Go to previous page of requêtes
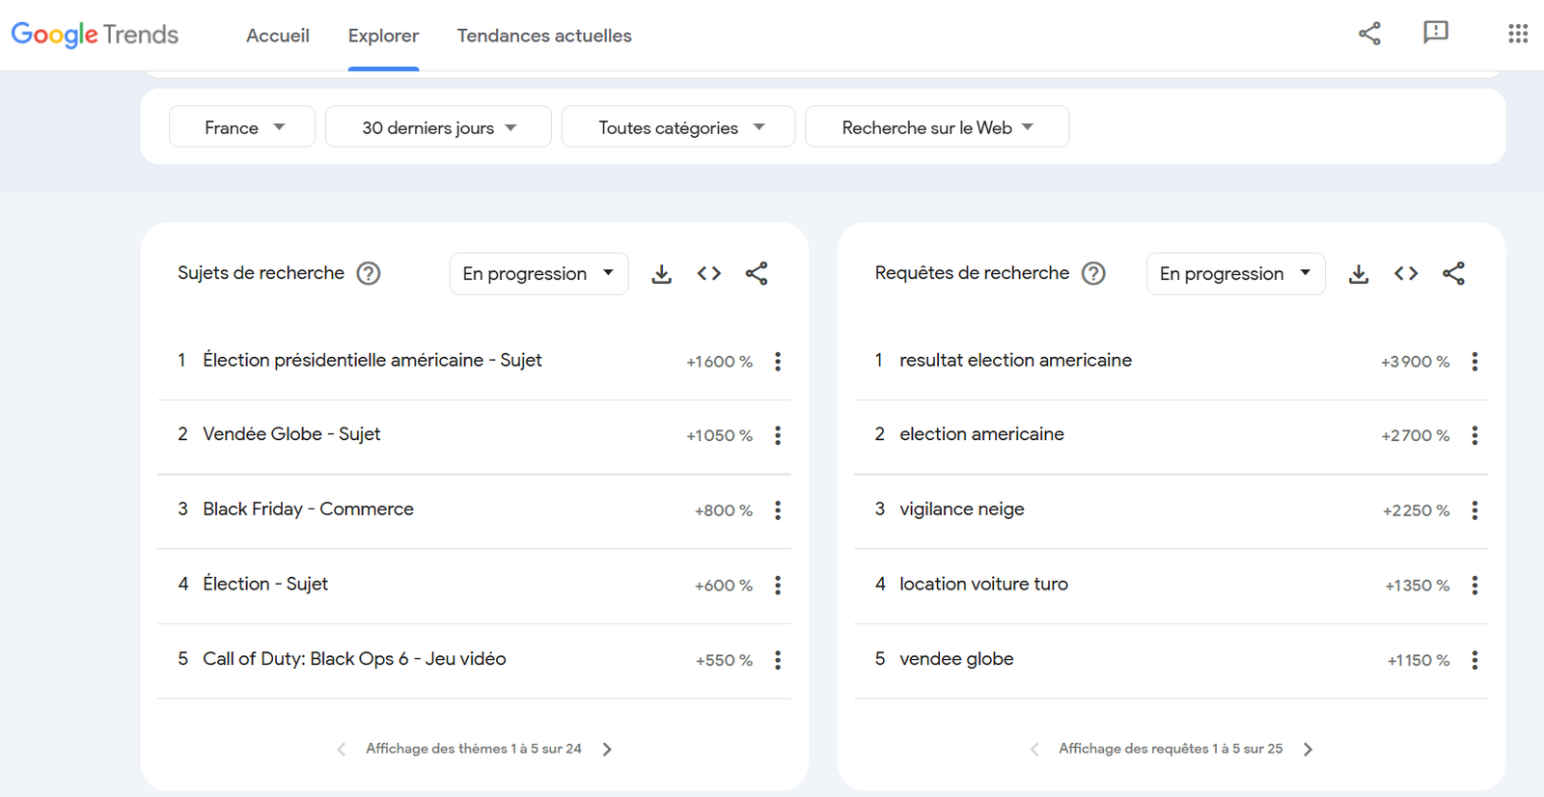1544x797 pixels. 1034,749
